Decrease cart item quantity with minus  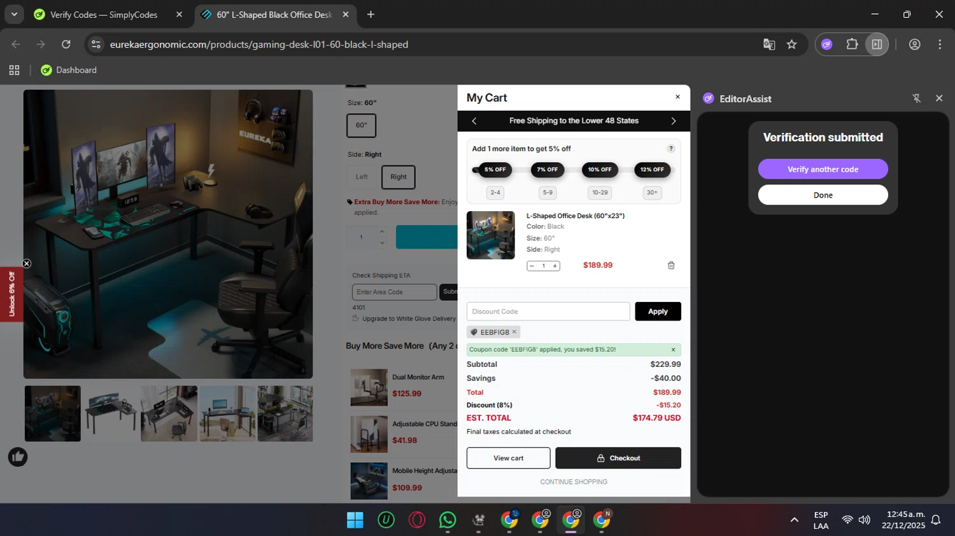(532, 266)
